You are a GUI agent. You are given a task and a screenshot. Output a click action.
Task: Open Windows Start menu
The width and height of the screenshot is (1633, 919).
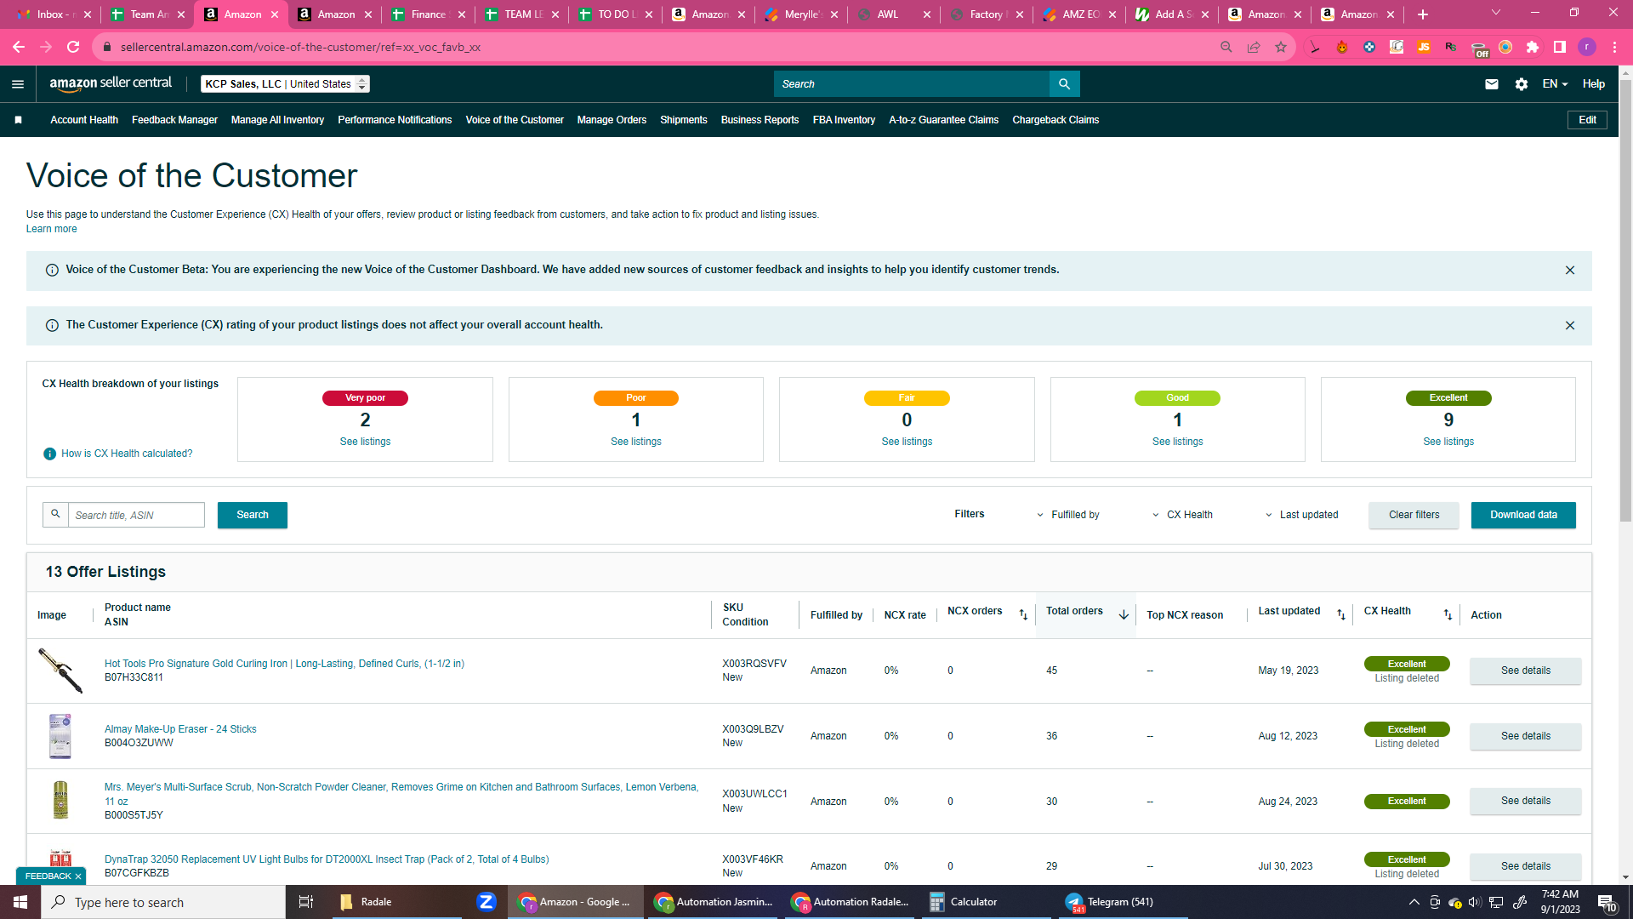pyautogui.click(x=20, y=902)
